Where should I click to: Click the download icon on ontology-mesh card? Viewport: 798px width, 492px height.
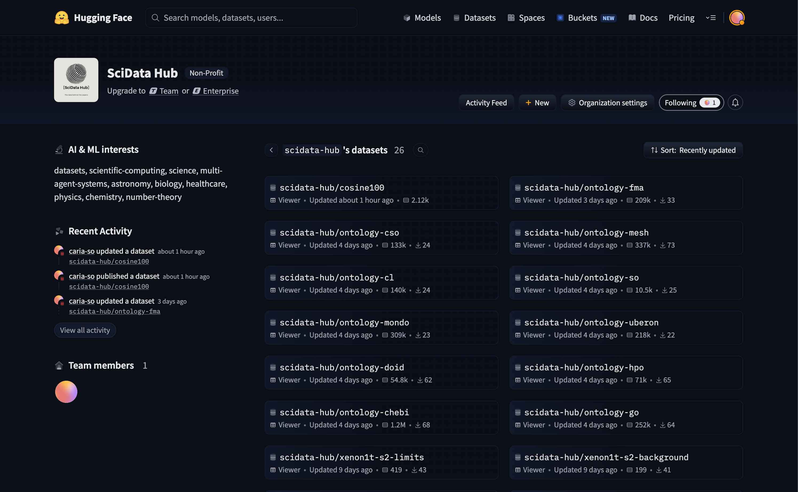(662, 245)
